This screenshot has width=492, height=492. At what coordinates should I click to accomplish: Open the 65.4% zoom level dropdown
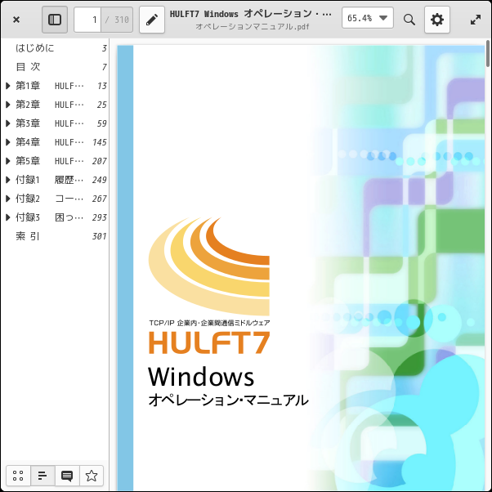368,18
